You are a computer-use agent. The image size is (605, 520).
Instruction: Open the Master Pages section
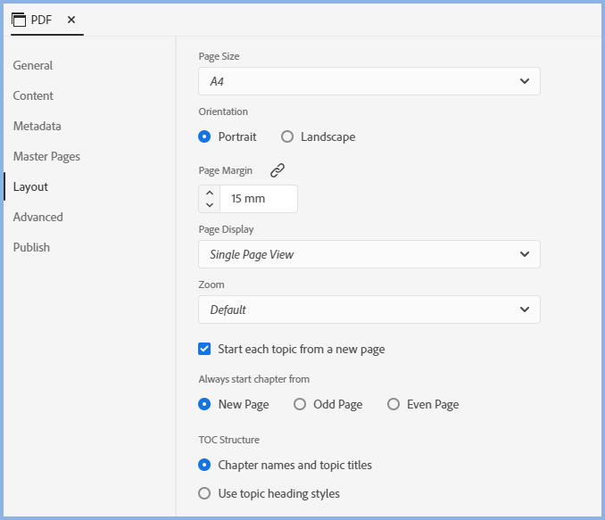[46, 156]
